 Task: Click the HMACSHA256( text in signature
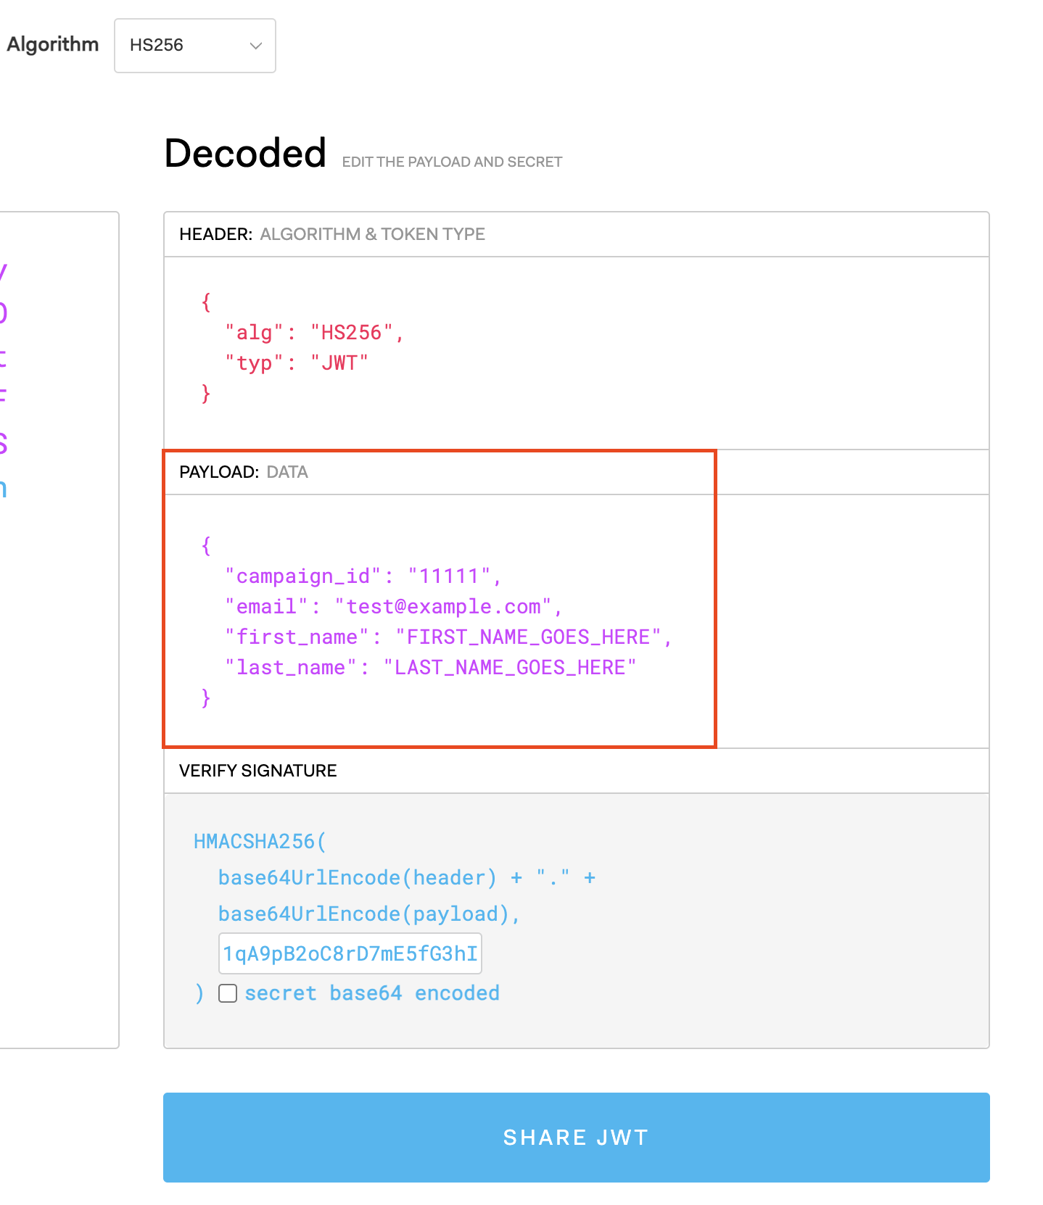tap(260, 842)
